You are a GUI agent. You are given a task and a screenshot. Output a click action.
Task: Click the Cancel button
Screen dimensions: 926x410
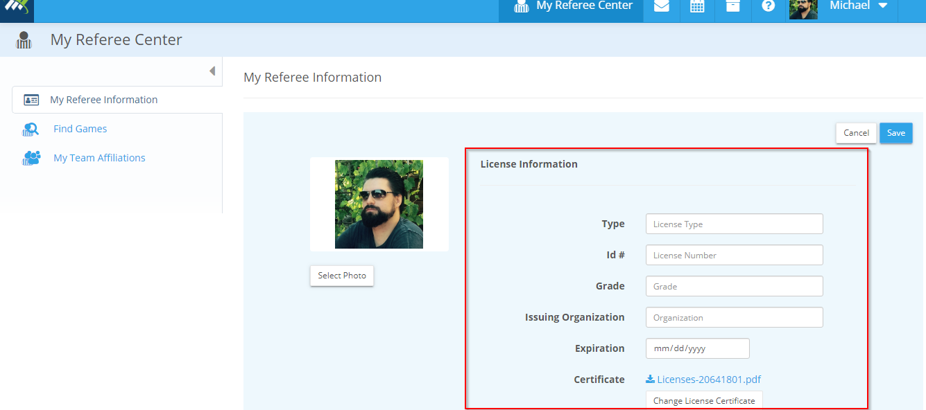point(856,133)
